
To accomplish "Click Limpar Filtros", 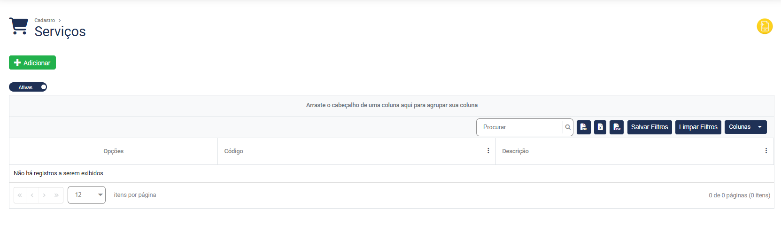I will 698,127.
